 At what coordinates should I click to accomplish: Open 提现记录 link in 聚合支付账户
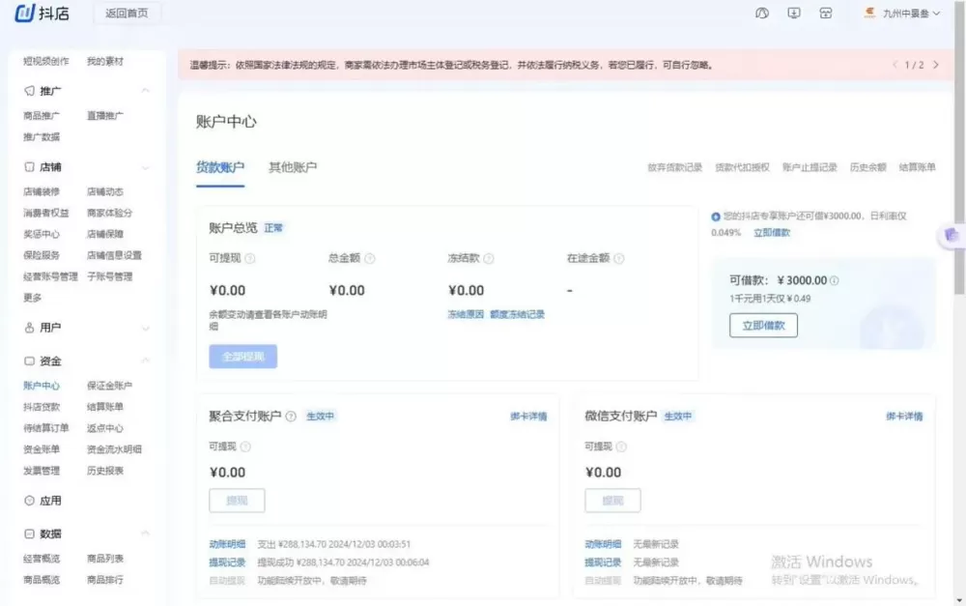227,563
